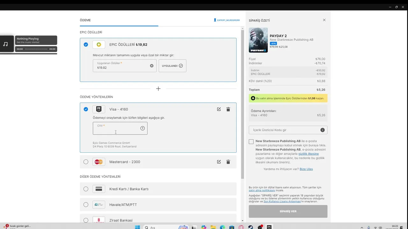Open the Opera browser taskbar icon
408x229 pixels.
point(241,227)
